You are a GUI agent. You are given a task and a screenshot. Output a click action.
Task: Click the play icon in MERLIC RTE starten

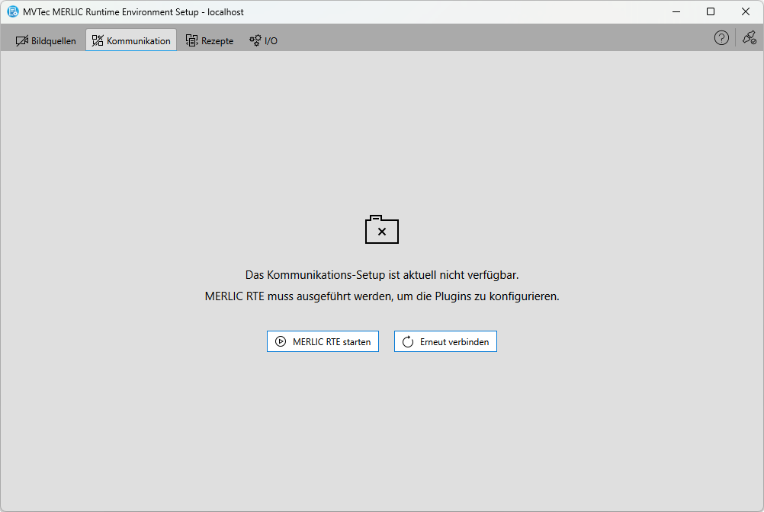click(281, 342)
